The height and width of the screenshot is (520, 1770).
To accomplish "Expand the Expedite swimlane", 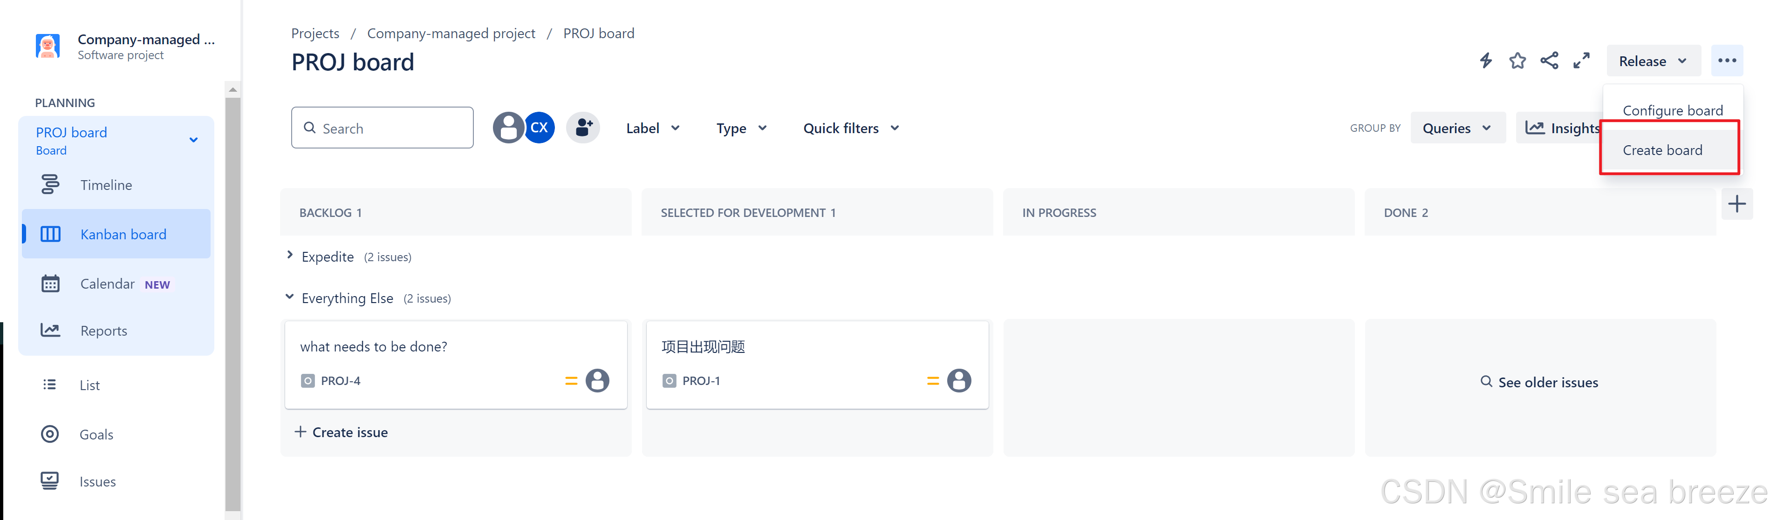I will 290,256.
